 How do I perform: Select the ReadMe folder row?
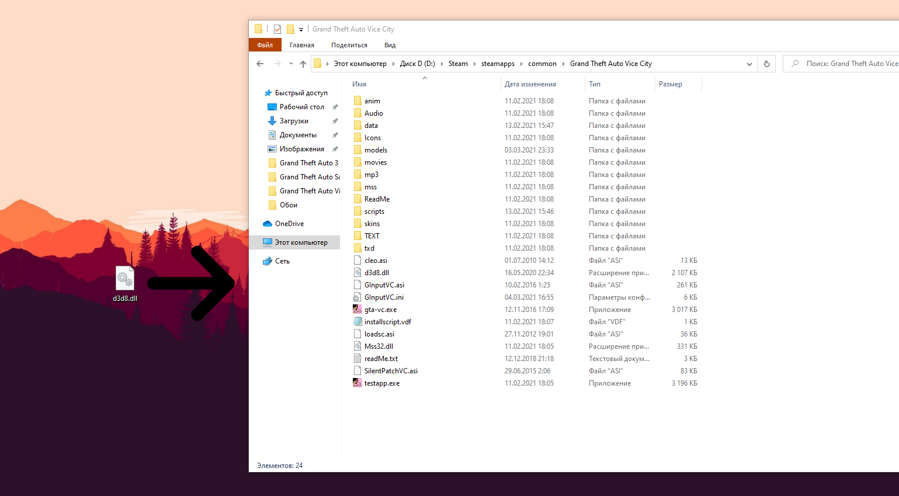pos(526,199)
